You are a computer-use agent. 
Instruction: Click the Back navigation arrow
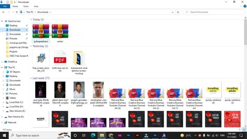(x=3, y=12)
